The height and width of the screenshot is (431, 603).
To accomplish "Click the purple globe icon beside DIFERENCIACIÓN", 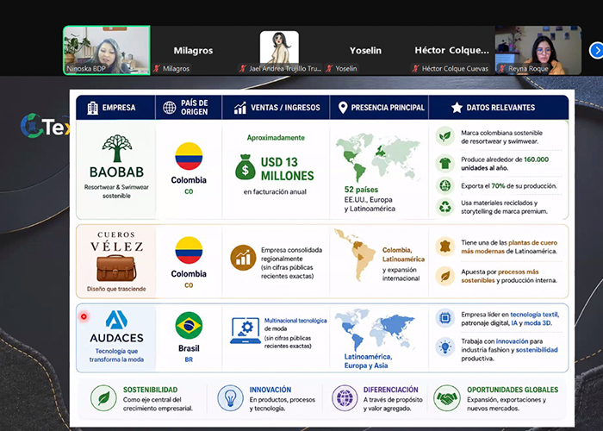I will click(345, 398).
